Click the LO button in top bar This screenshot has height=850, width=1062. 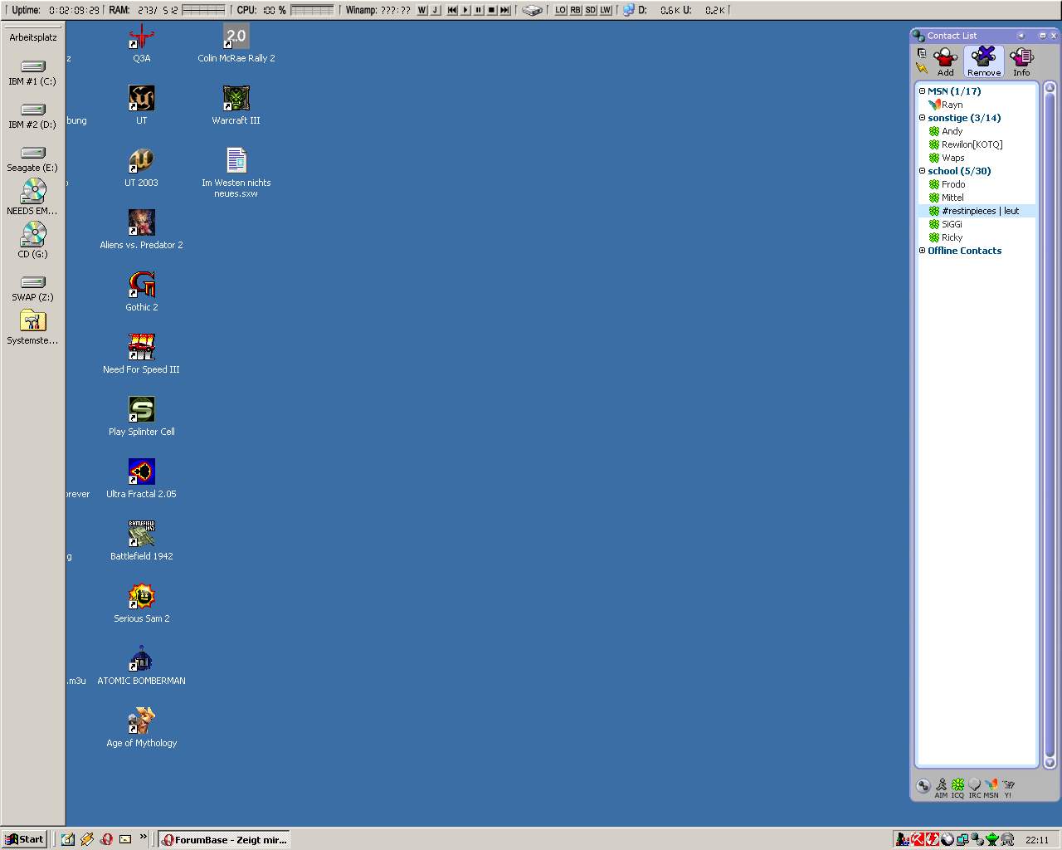click(x=561, y=10)
